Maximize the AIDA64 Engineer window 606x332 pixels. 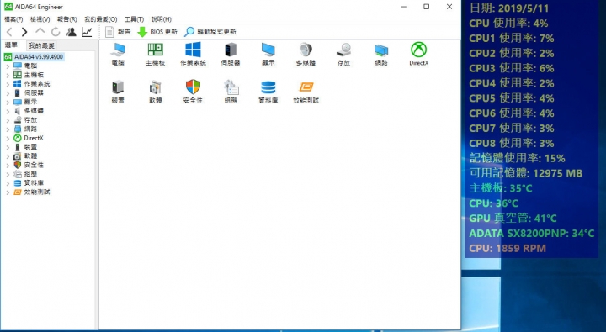pyautogui.click(x=426, y=7)
